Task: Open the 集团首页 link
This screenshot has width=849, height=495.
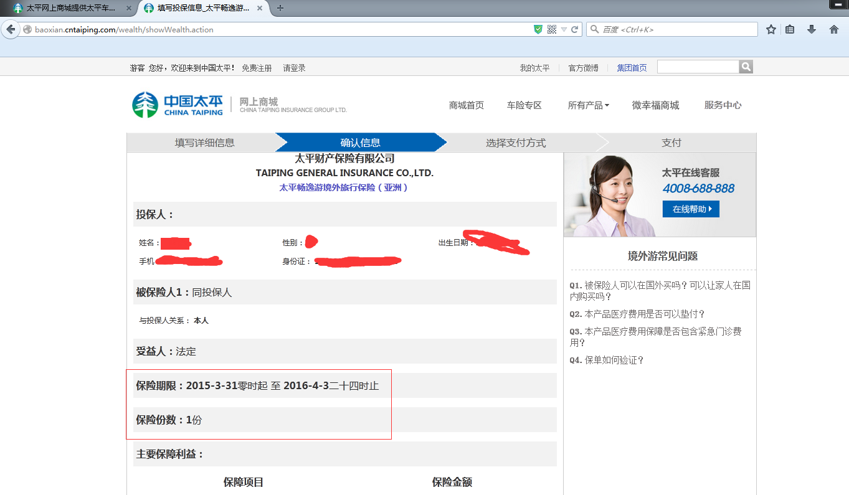Action: point(632,68)
